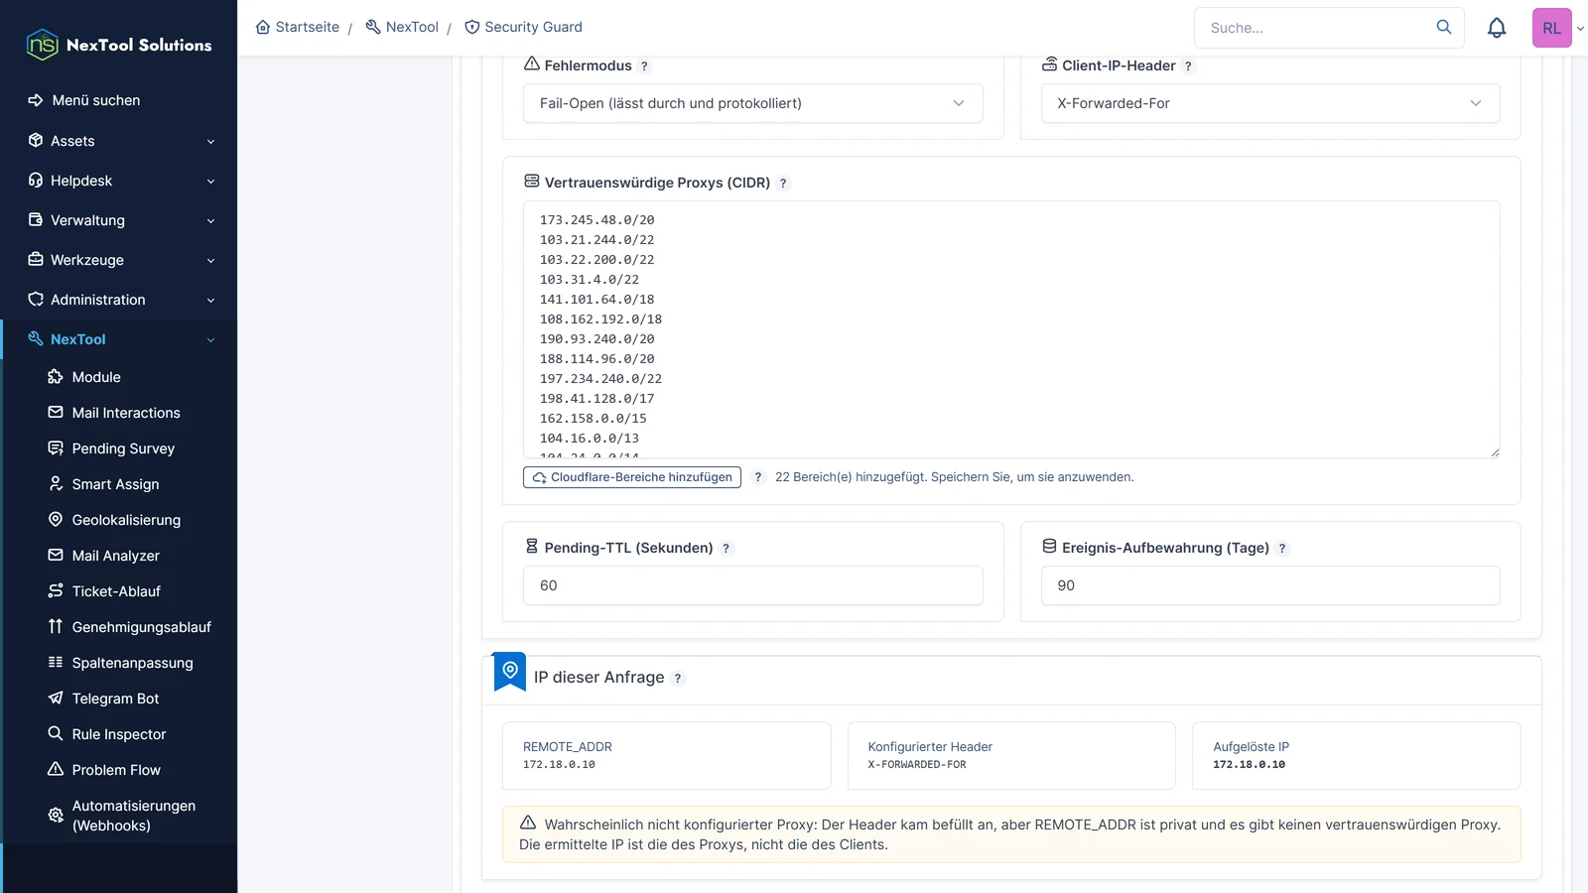Click the warning triangle in proxy alert
1588x893 pixels.
click(528, 823)
